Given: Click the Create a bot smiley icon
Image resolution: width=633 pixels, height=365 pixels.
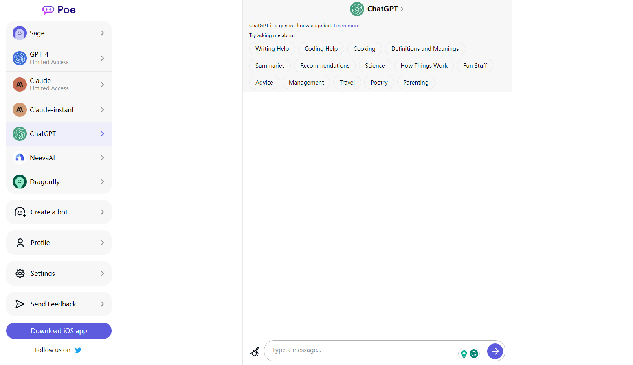Looking at the screenshot, I should coord(20,212).
